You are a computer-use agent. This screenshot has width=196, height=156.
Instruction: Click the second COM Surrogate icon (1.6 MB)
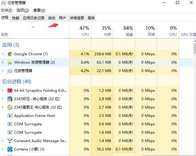click(x=10, y=132)
